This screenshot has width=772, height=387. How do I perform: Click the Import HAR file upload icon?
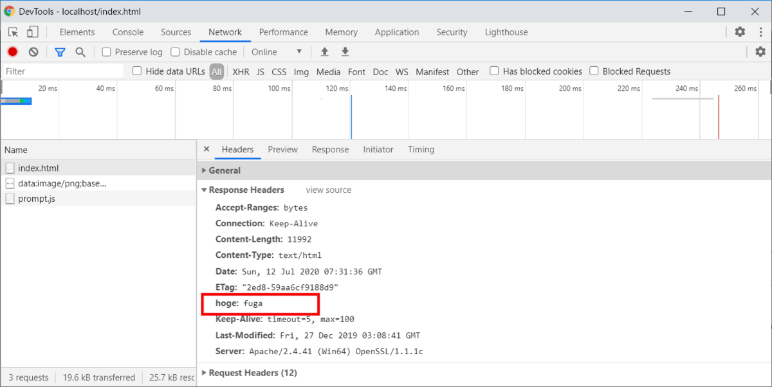pyautogui.click(x=325, y=52)
